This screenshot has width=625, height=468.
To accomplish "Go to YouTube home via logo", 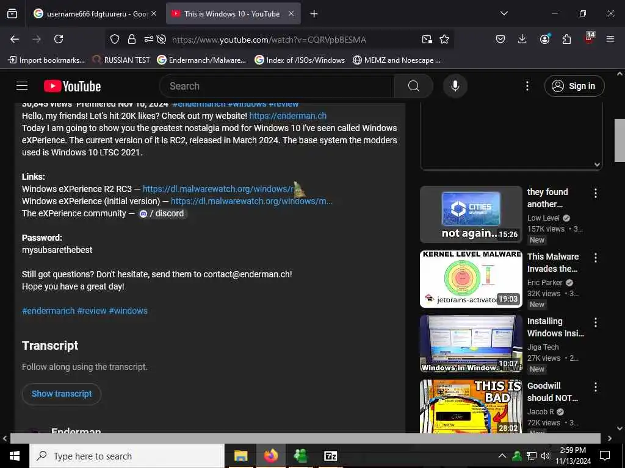I will [x=72, y=86].
